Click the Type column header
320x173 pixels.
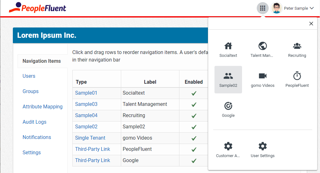pos(81,82)
